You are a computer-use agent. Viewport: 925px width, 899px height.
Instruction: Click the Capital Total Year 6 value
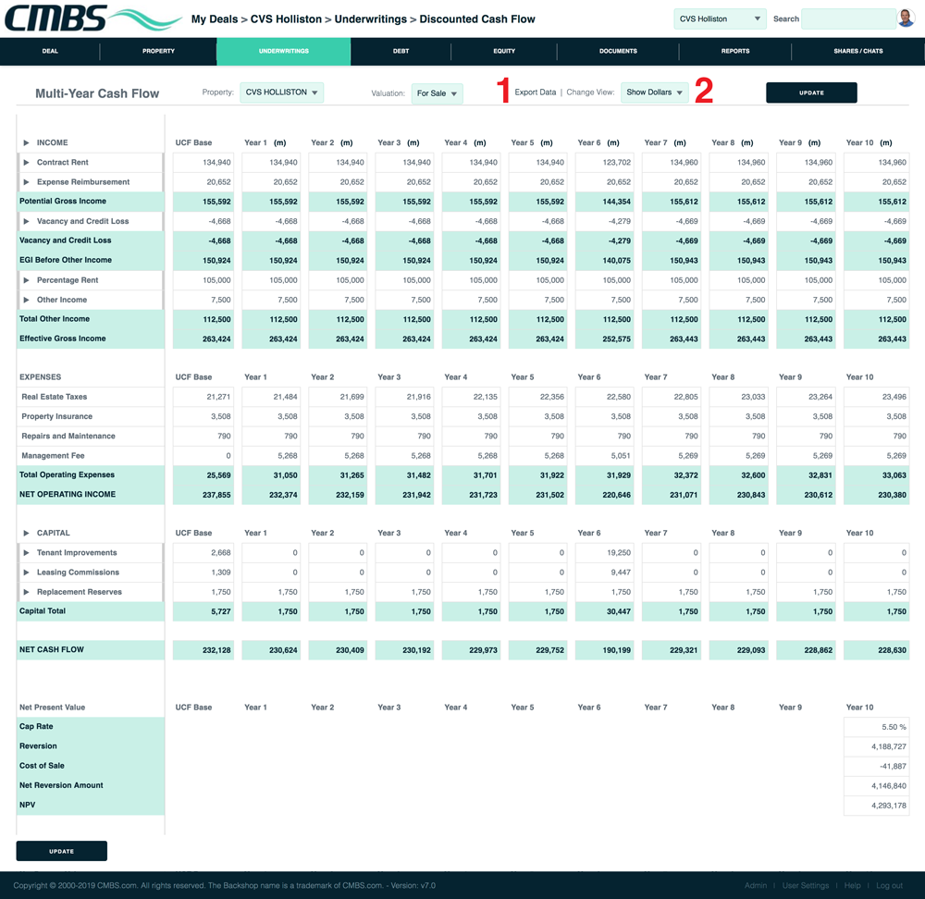pos(604,611)
